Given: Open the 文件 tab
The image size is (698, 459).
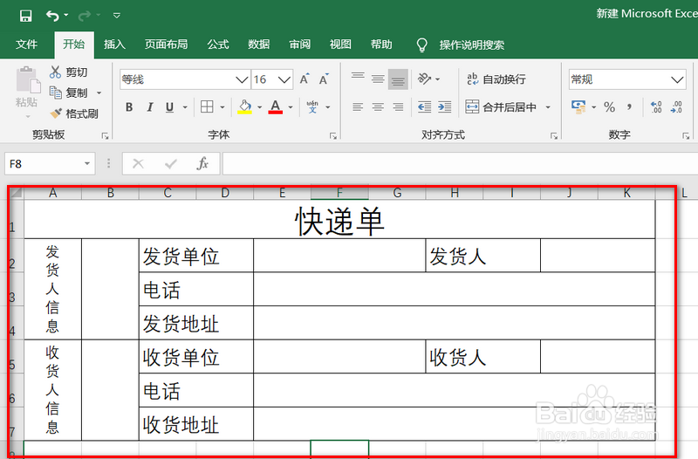Looking at the screenshot, I should coord(26,45).
